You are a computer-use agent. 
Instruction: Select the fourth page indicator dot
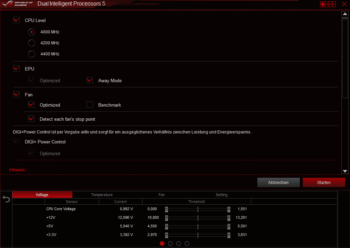pos(187,244)
